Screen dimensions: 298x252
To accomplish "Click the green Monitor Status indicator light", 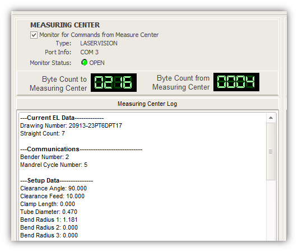I will [x=84, y=63].
